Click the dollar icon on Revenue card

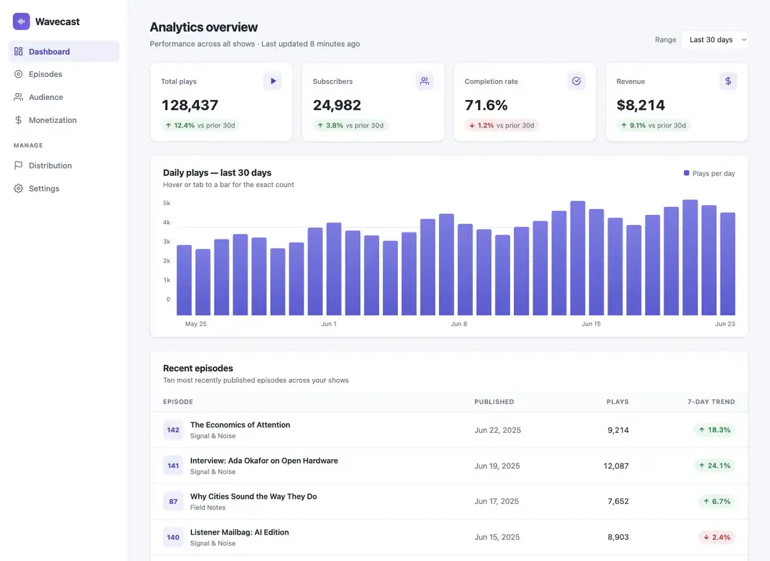[728, 81]
